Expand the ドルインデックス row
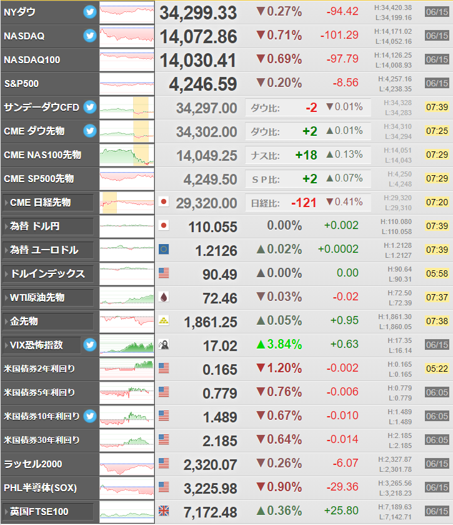Screen dimensions: 453x525 coord(48,274)
